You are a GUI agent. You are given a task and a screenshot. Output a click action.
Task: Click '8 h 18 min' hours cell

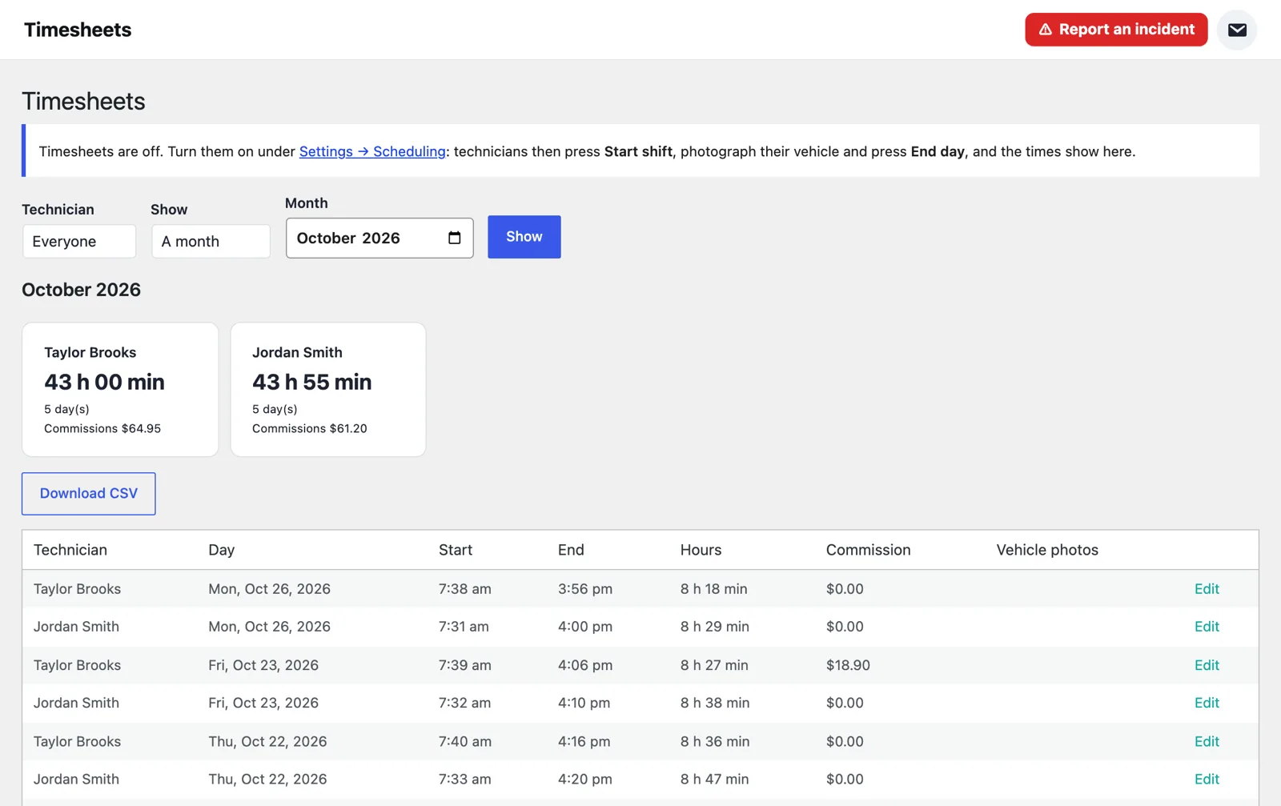(x=714, y=589)
